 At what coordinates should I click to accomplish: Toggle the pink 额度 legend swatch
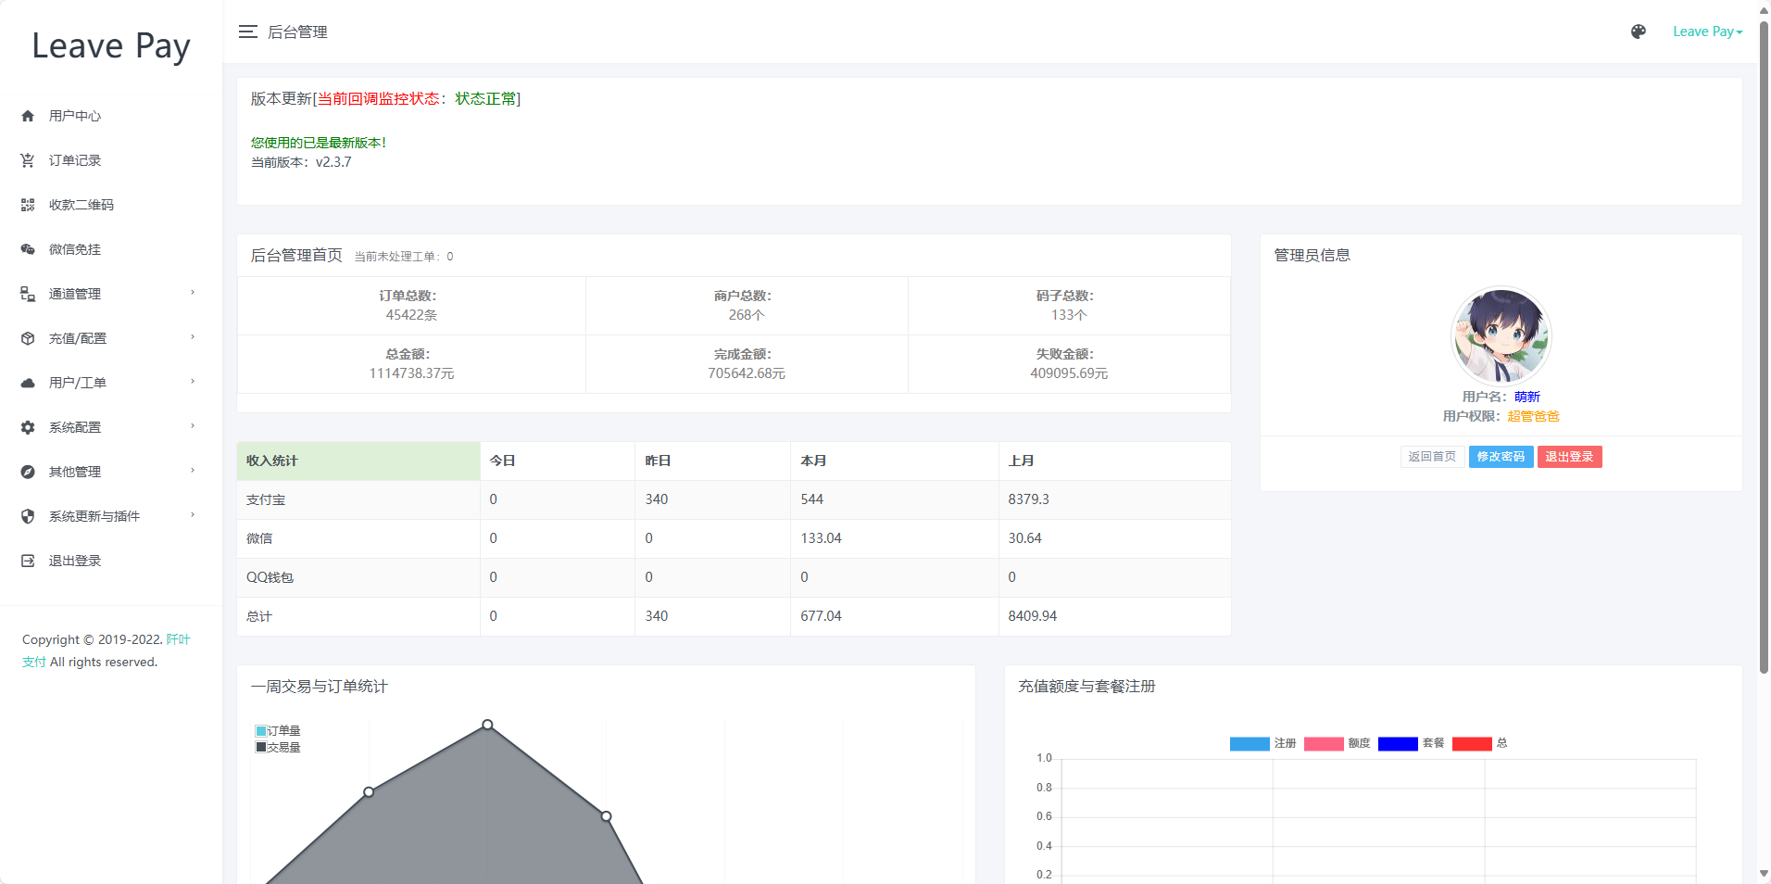[1324, 743]
